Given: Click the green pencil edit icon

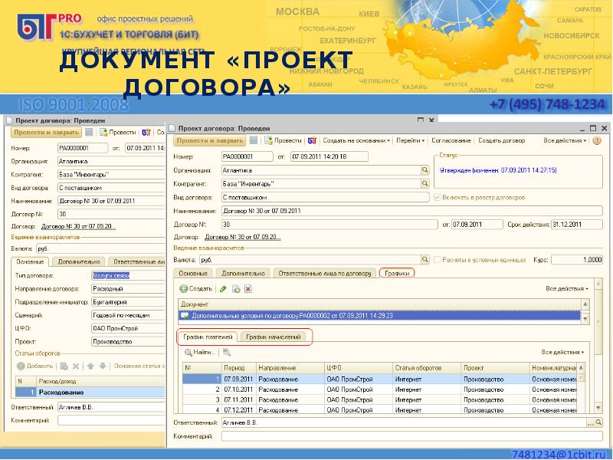Looking at the screenshot, I should [x=223, y=289].
